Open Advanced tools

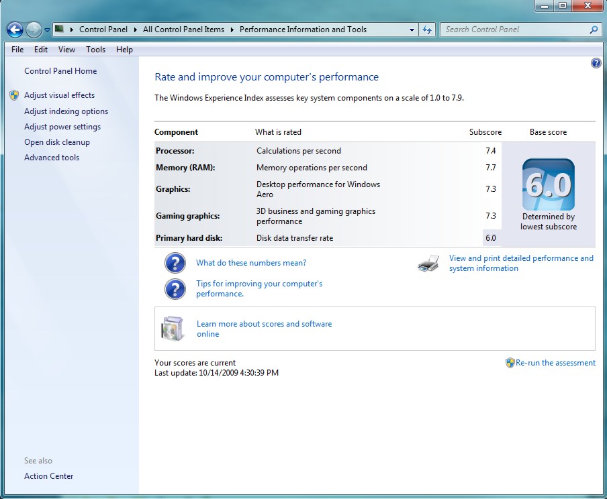pos(52,158)
